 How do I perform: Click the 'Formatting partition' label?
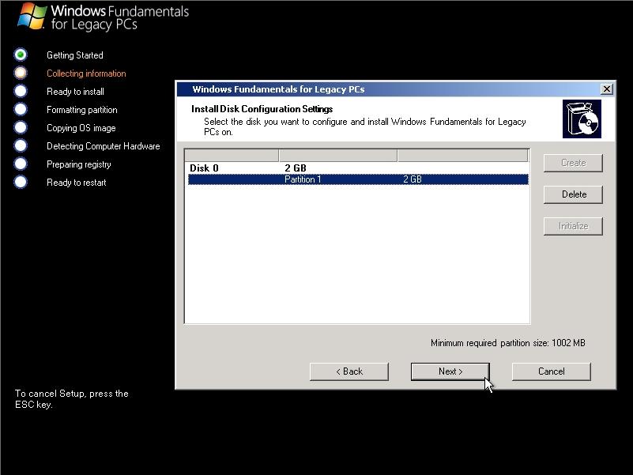(x=82, y=110)
